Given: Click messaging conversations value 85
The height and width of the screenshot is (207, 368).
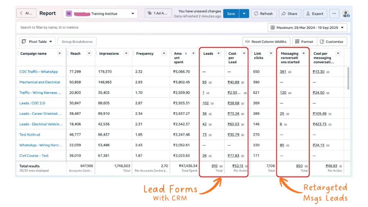Looking at the screenshot, I should click(282, 145).
